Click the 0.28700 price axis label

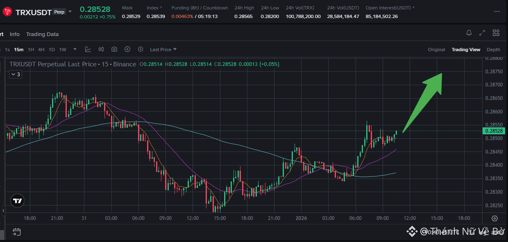point(494,85)
